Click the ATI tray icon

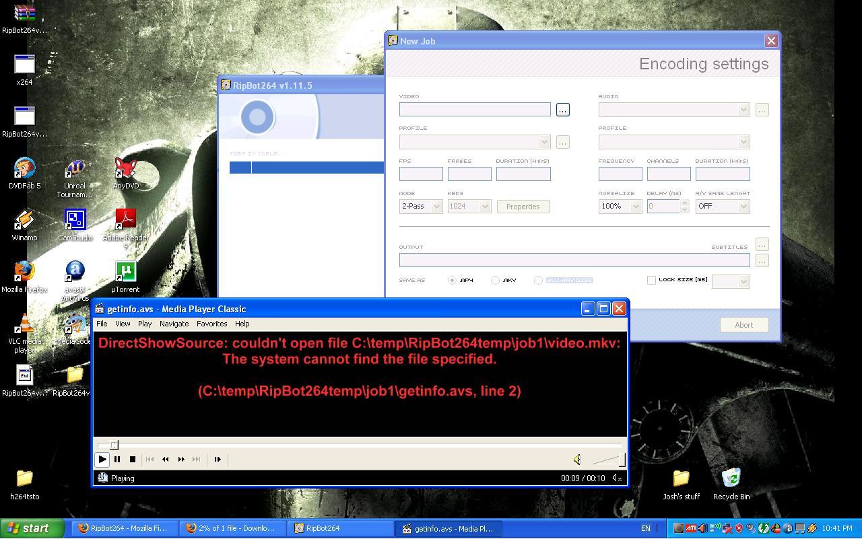click(690, 528)
